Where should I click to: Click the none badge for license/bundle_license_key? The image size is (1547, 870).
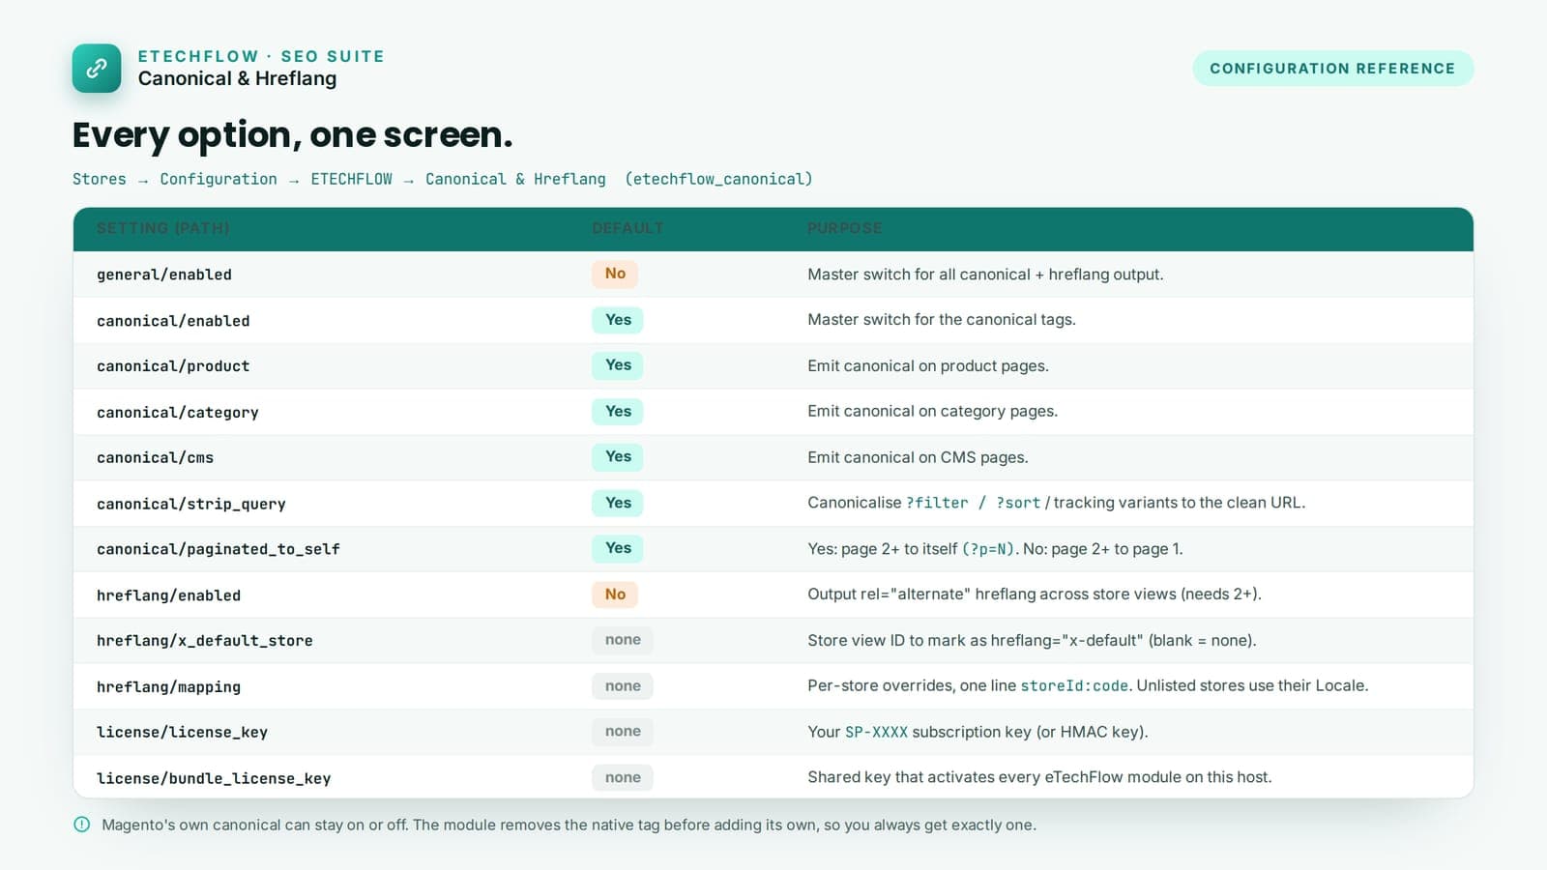click(623, 777)
